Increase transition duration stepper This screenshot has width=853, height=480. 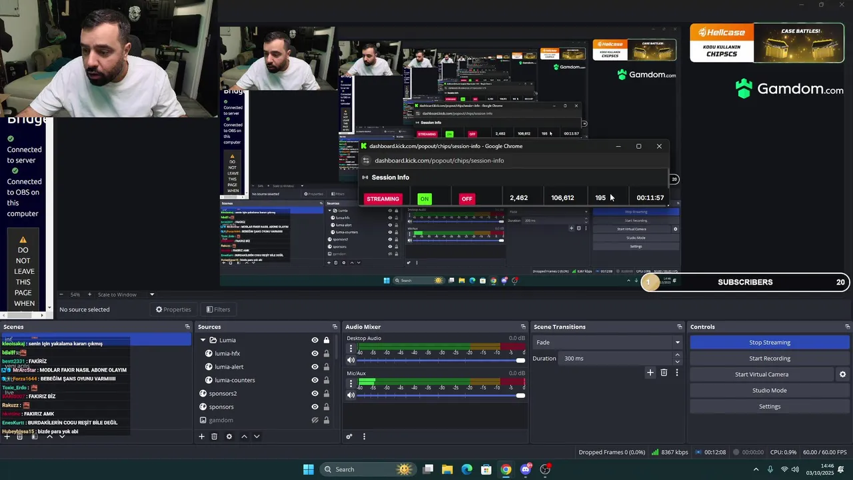(x=678, y=355)
